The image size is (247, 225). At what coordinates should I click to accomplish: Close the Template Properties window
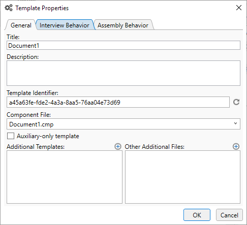(x=239, y=8)
